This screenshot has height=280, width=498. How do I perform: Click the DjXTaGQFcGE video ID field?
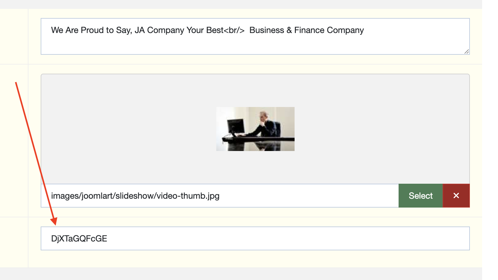(79, 238)
